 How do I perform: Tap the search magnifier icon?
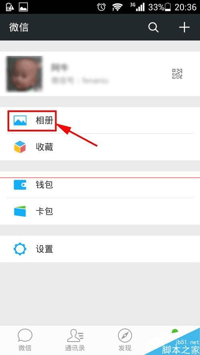153,28
